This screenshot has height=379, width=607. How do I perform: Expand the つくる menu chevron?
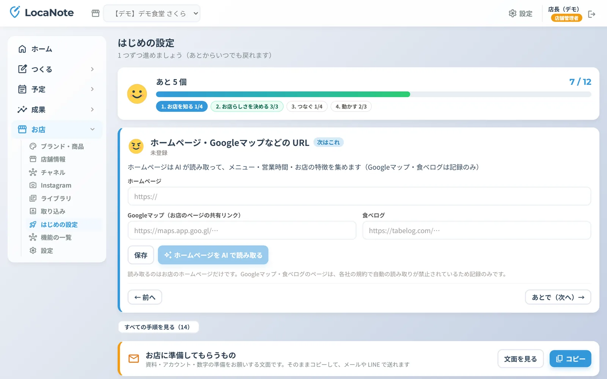click(92, 69)
